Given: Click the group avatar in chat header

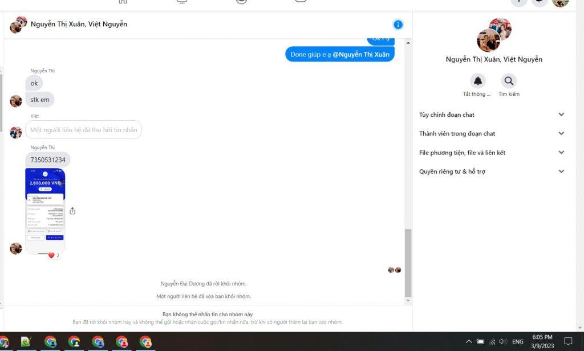Looking at the screenshot, I should click(18, 25).
